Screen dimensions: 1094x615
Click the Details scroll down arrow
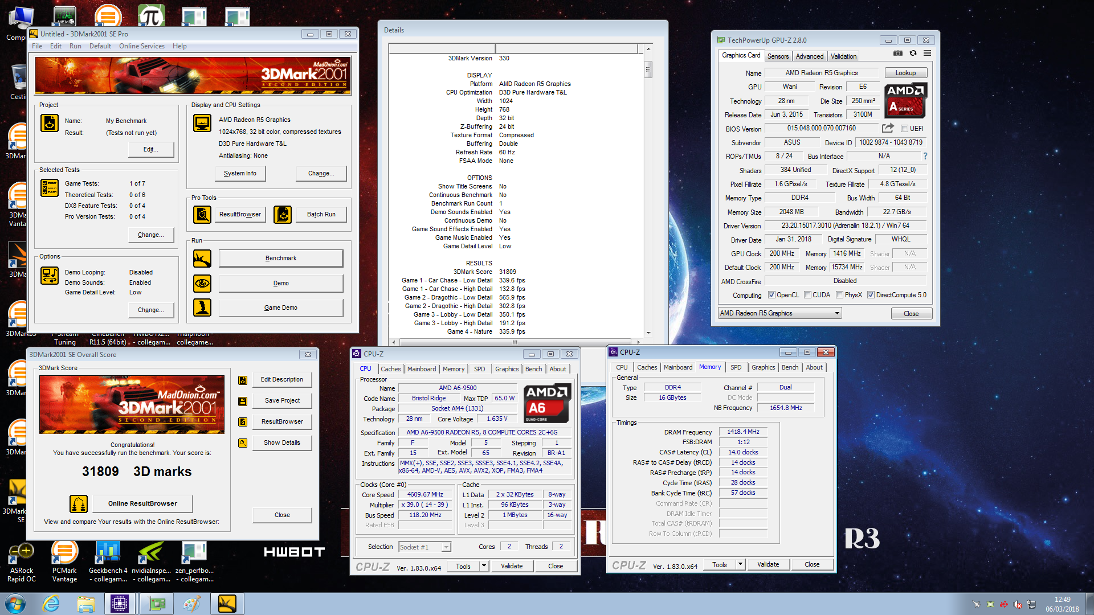point(648,333)
